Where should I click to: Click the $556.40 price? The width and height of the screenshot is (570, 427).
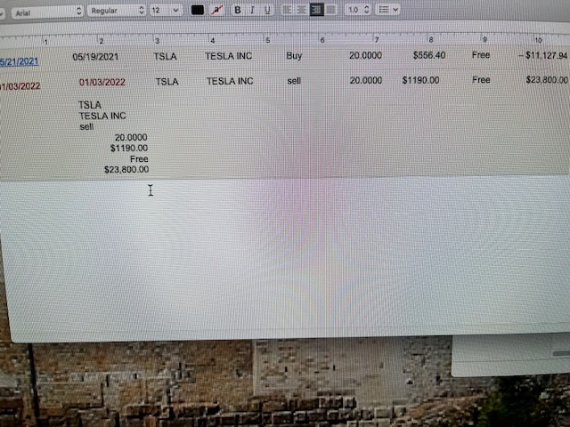(x=429, y=55)
